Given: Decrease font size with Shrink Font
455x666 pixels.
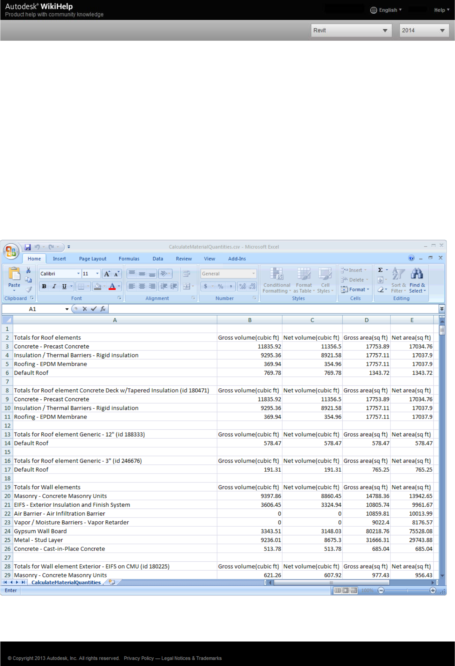Looking at the screenshot, I should (117, 274).
